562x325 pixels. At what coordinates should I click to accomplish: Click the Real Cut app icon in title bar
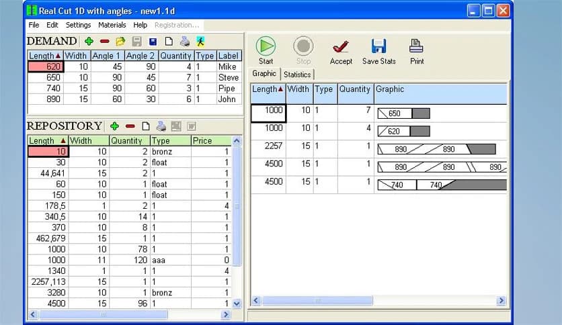click(x=32, y=11)
